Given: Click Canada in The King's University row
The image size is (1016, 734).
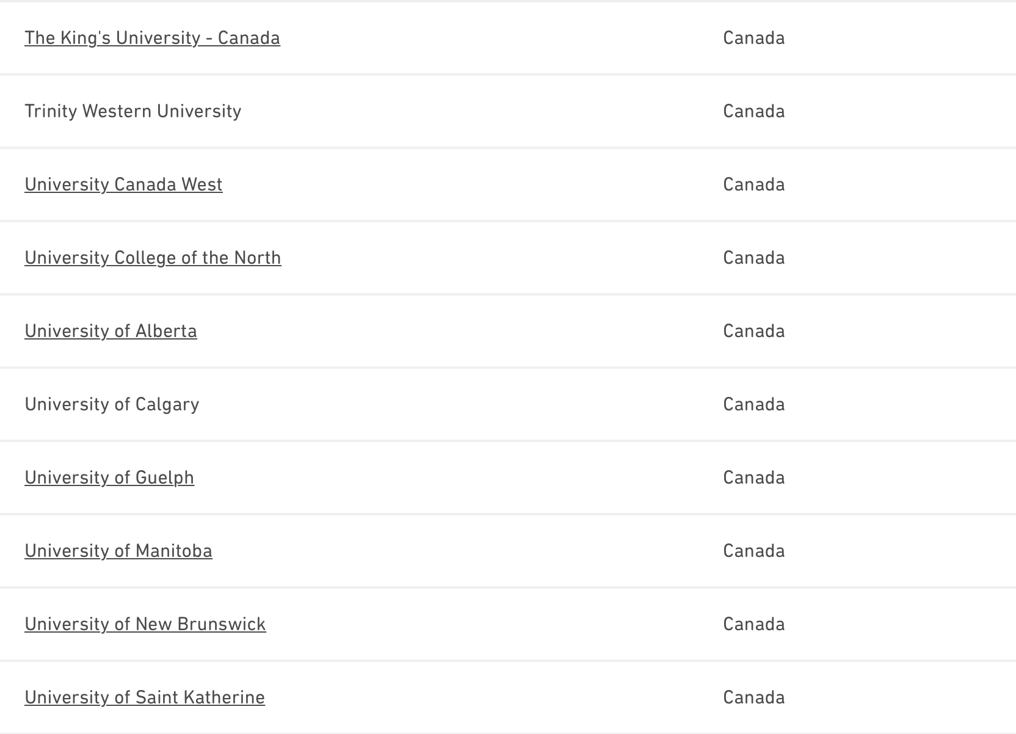Looking at the screenshot, I should (753, 38).
